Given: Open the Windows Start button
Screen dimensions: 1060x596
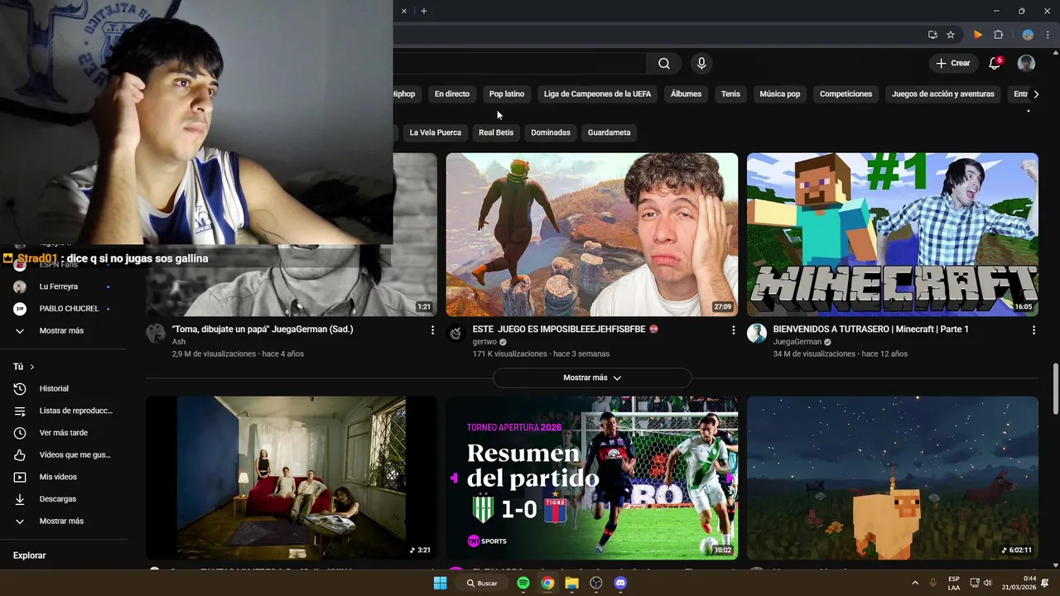Looking at the screenshot, I should point(441,583).
